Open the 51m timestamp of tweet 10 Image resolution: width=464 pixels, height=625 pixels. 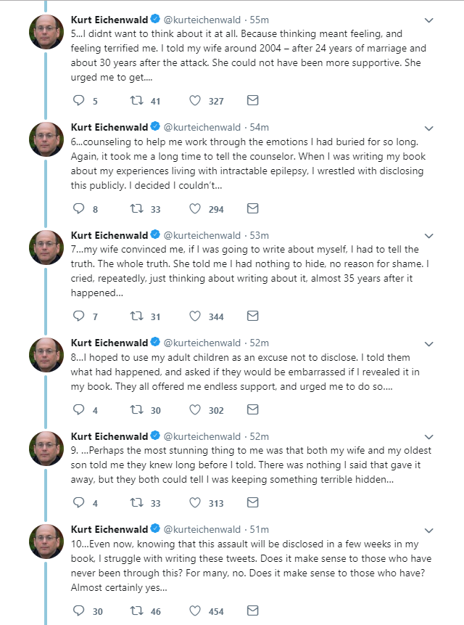(259, 529)
